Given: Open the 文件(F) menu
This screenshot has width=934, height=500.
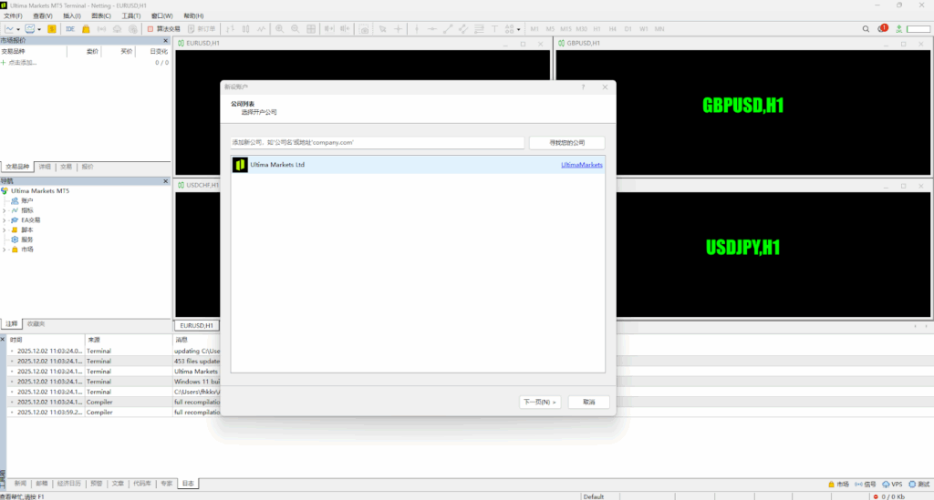Looking at the screenshot, I should 13,15.
